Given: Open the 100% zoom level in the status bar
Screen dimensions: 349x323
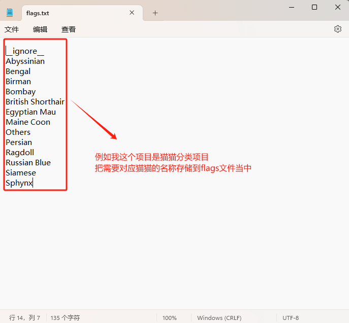Looking at the screenshot, I should coord(169,318).
